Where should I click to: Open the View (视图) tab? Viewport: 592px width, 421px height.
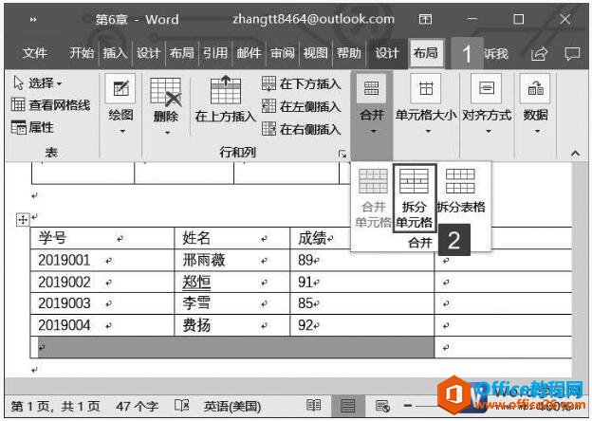(x=316, y=53)
